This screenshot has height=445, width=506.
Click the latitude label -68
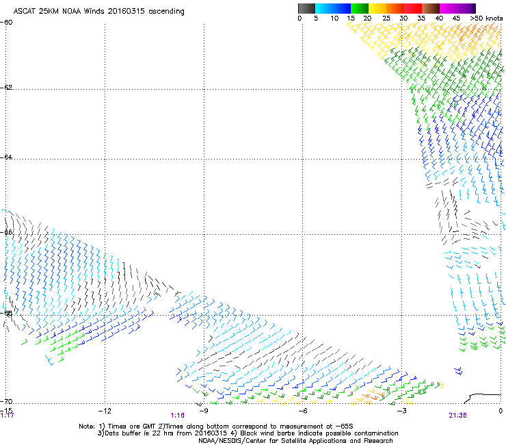pos(6,313)
